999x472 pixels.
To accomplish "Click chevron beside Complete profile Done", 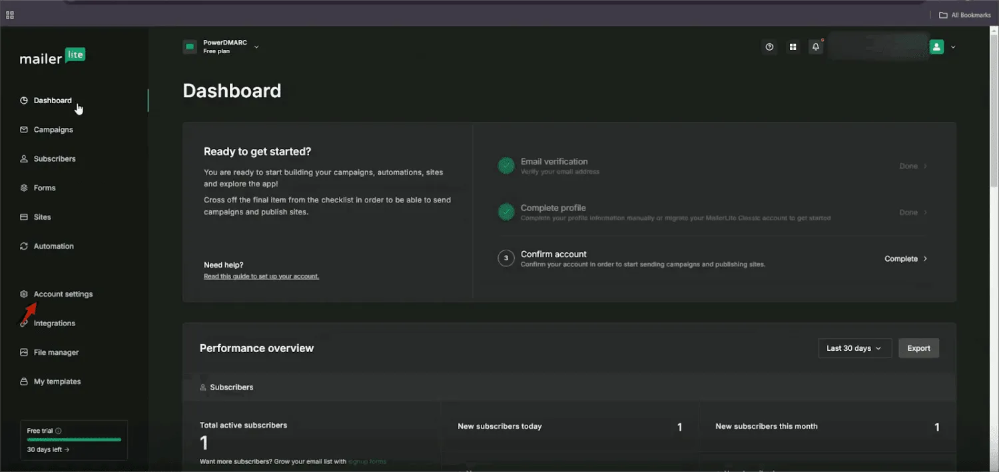I will (925, 212).
